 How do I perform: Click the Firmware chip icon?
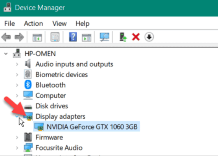28,137
